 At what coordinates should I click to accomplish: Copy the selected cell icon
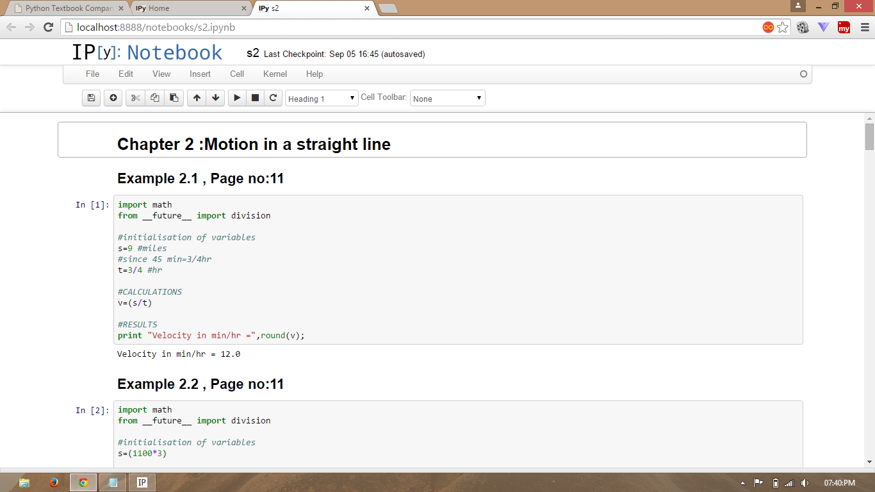[x=154, y=98]
